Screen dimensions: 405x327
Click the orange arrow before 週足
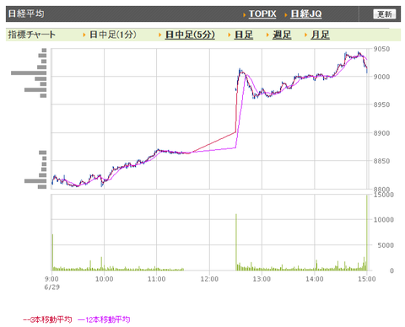[267, 35]
